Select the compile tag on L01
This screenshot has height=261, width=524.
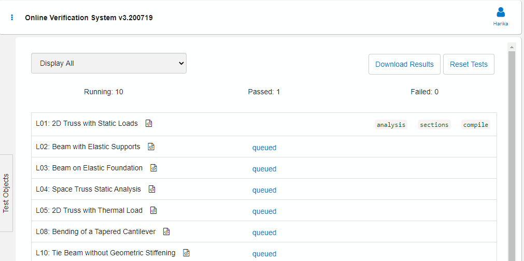(476, 125)
